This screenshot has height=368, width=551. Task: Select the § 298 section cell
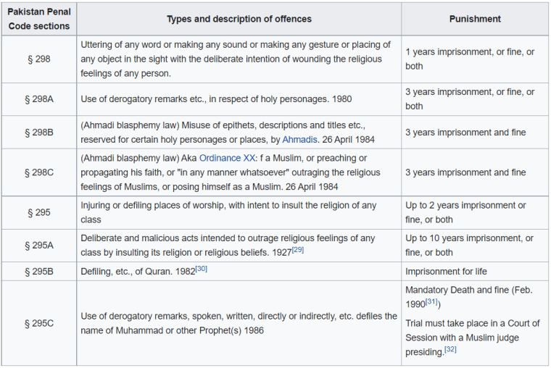(x=39, y=59)
